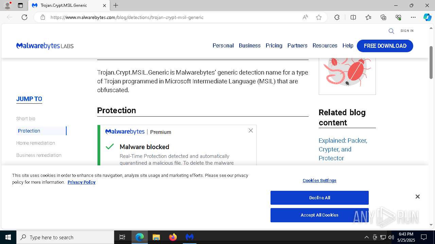Add this page to favorites
The width and height of the screenshot is (435, 244).
(319, 17)
